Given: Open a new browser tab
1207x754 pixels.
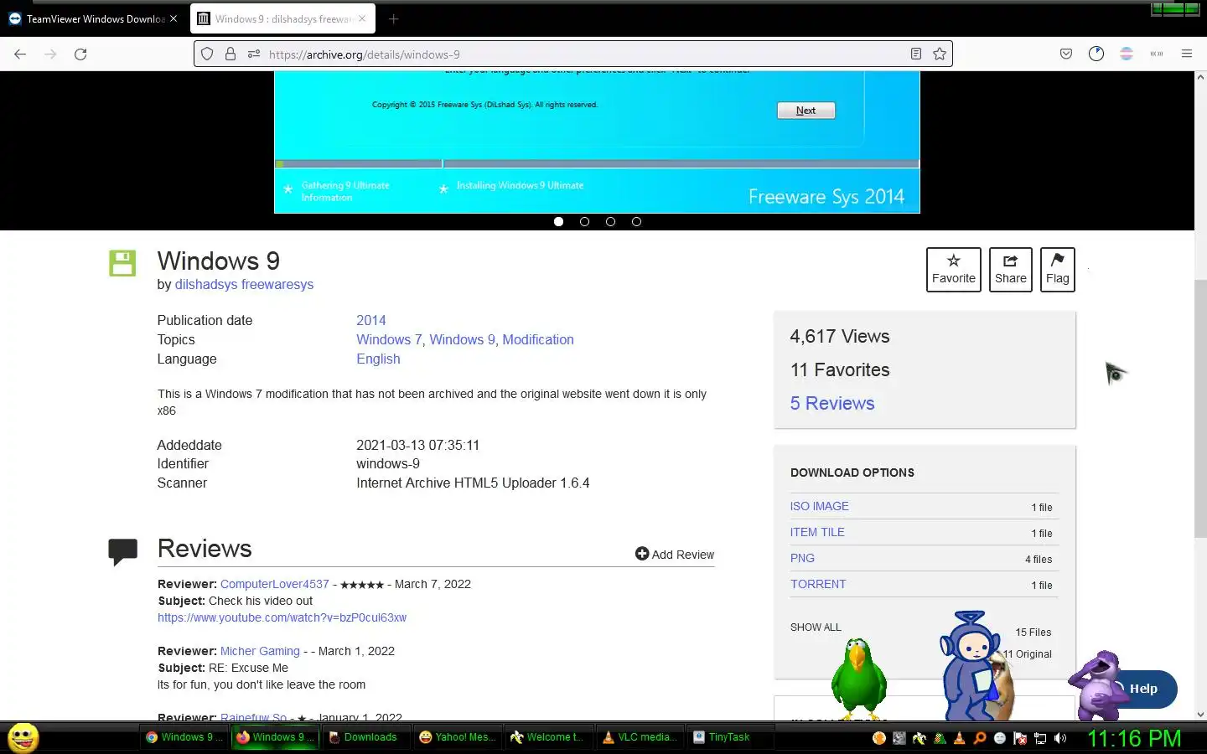Looking at the screenshot, I should pos(393,18).
